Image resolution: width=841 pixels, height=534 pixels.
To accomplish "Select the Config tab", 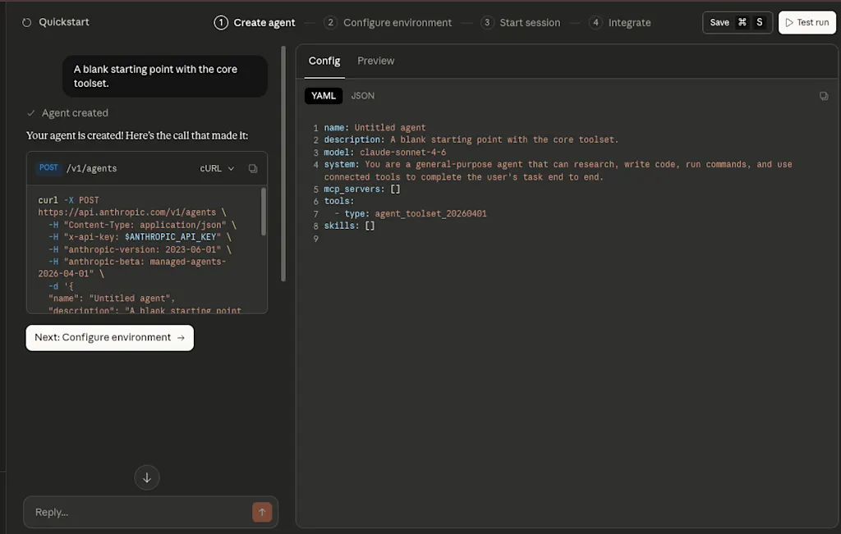I will coord(324,61).
